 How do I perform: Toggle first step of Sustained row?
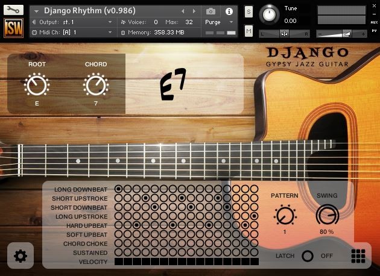[x=118, y=252]
